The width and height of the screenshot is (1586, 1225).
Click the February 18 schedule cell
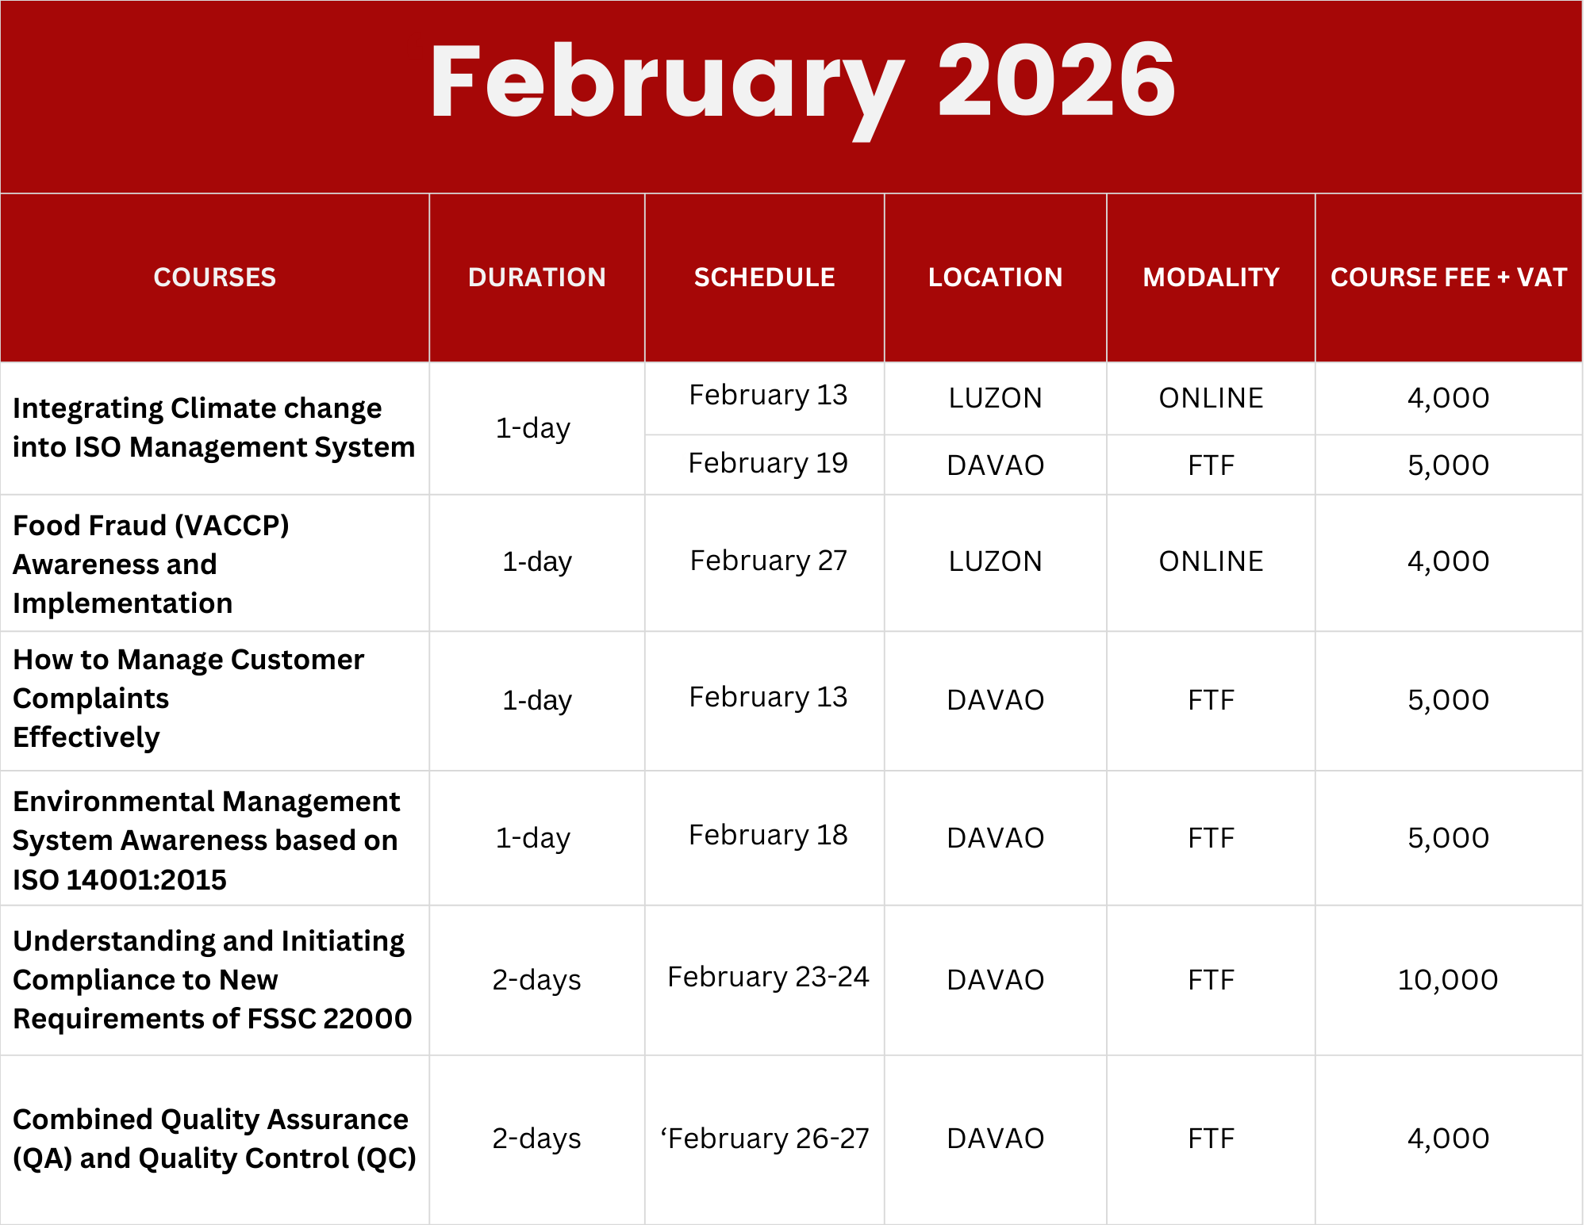767,835
